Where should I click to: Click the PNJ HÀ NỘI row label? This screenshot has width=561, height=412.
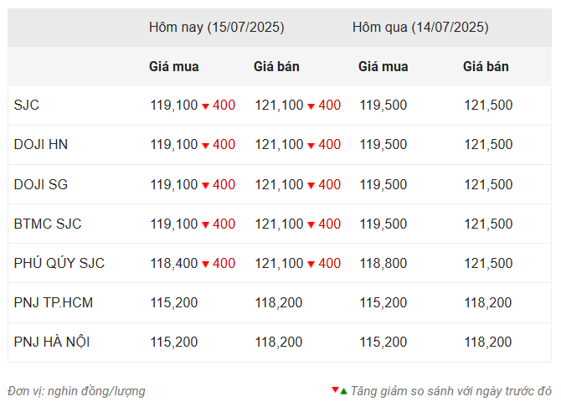(x=52, y=342)
